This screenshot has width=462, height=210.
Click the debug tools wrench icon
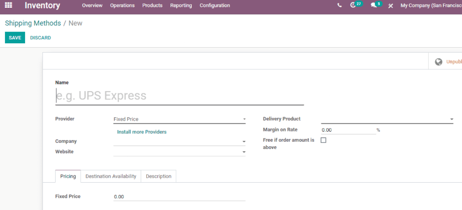pos(390,6)
